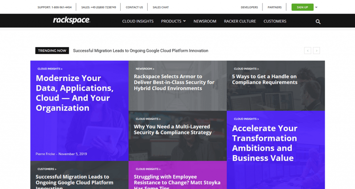The image size is (355, 189).
Task: Click the Rackspace logo
Action: tap(71, 20)
